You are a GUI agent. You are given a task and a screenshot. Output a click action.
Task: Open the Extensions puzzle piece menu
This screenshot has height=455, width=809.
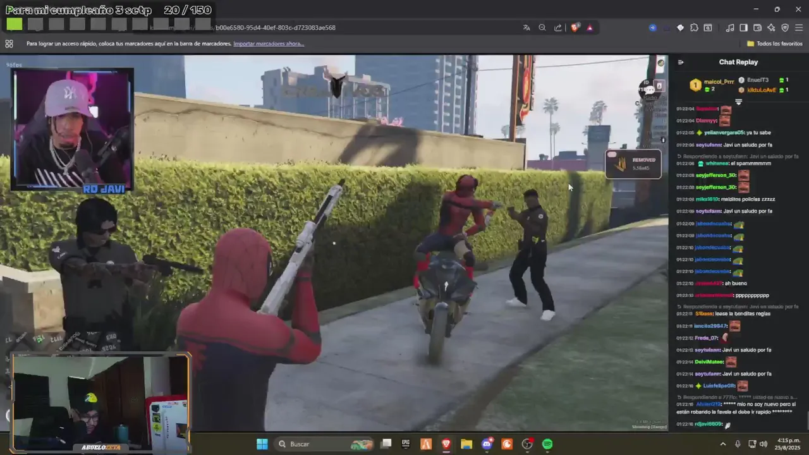(694, 28)
